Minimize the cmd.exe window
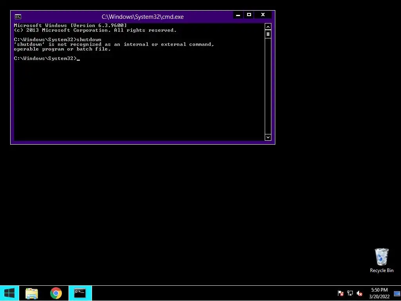 [238, 15]
